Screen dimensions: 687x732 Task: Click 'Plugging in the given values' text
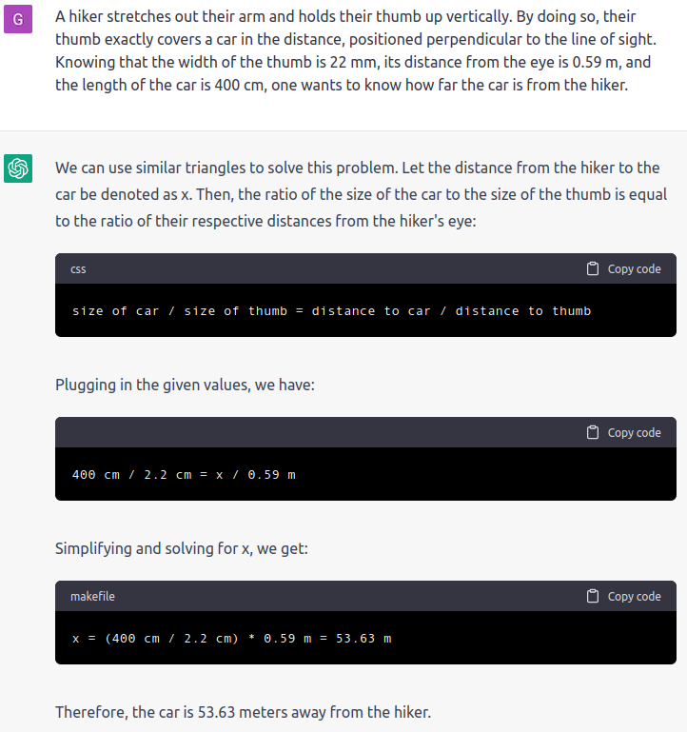tap(185, 385)
